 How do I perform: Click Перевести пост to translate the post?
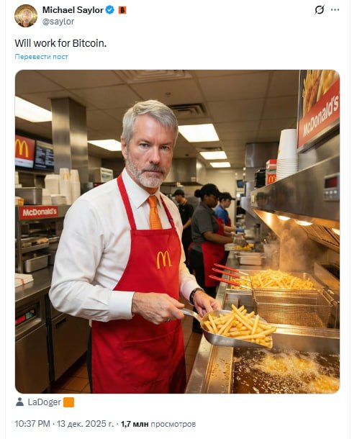click(x=41, y=57)
